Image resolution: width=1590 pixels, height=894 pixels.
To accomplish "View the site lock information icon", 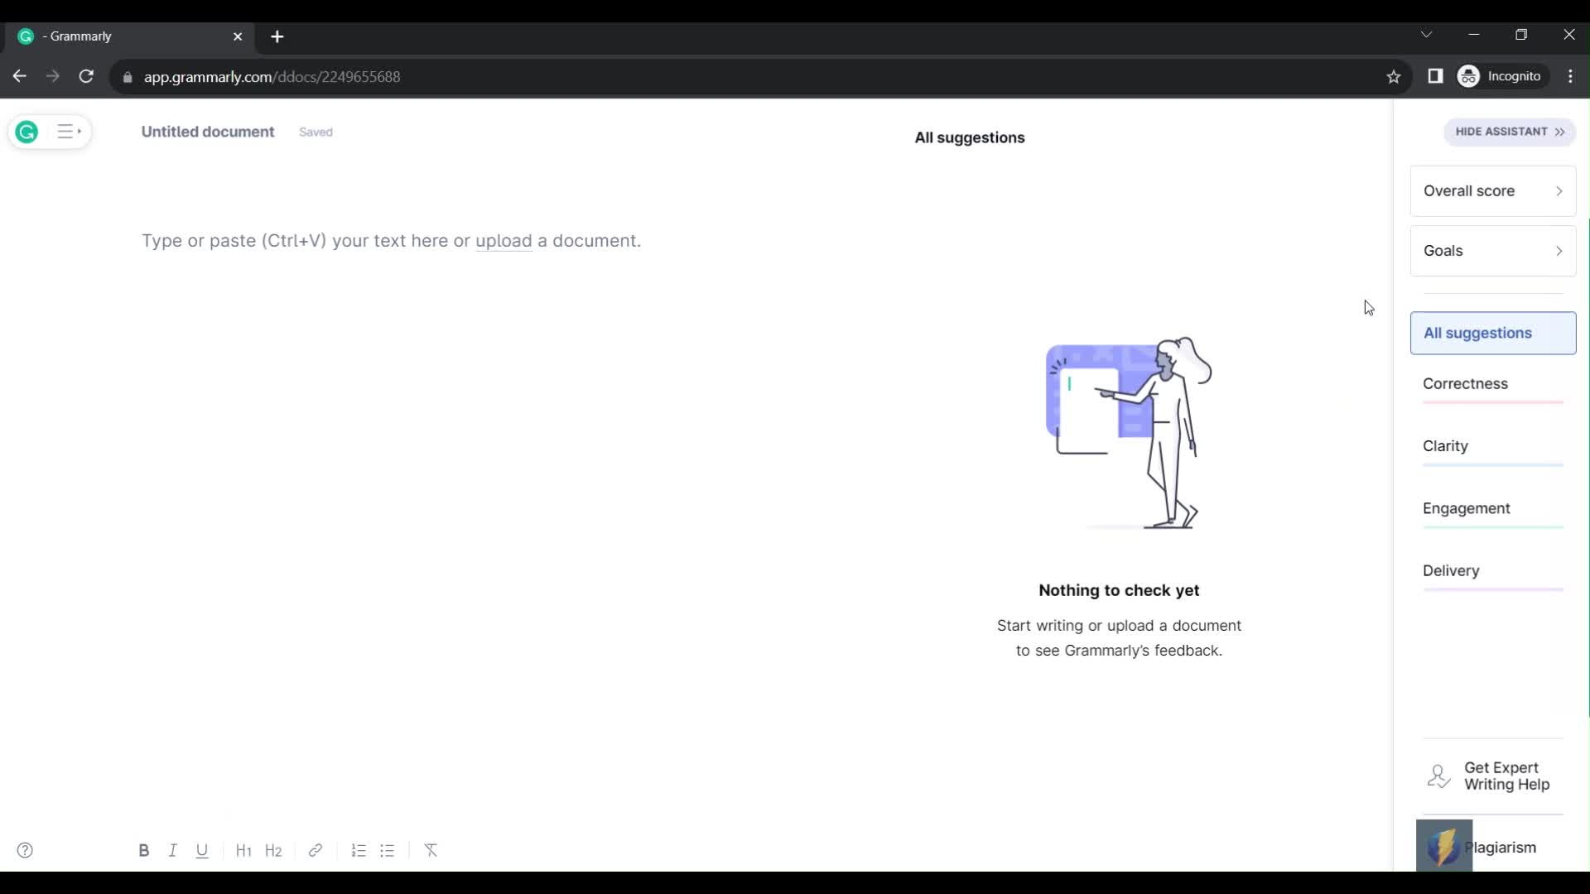I will [x=128, y=77].
